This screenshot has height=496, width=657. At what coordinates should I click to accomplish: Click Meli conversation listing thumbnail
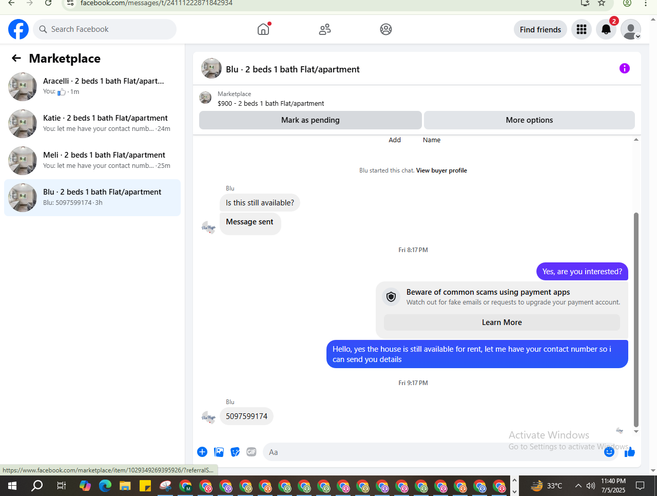tap(23, 161)
